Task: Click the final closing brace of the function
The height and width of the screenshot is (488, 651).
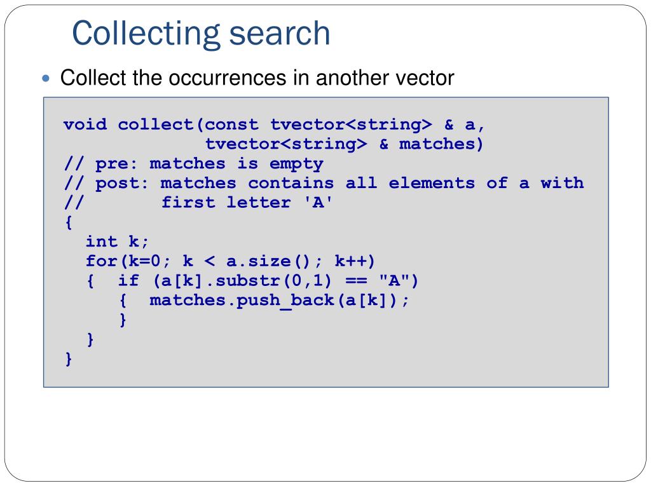Action: (69, 359)
